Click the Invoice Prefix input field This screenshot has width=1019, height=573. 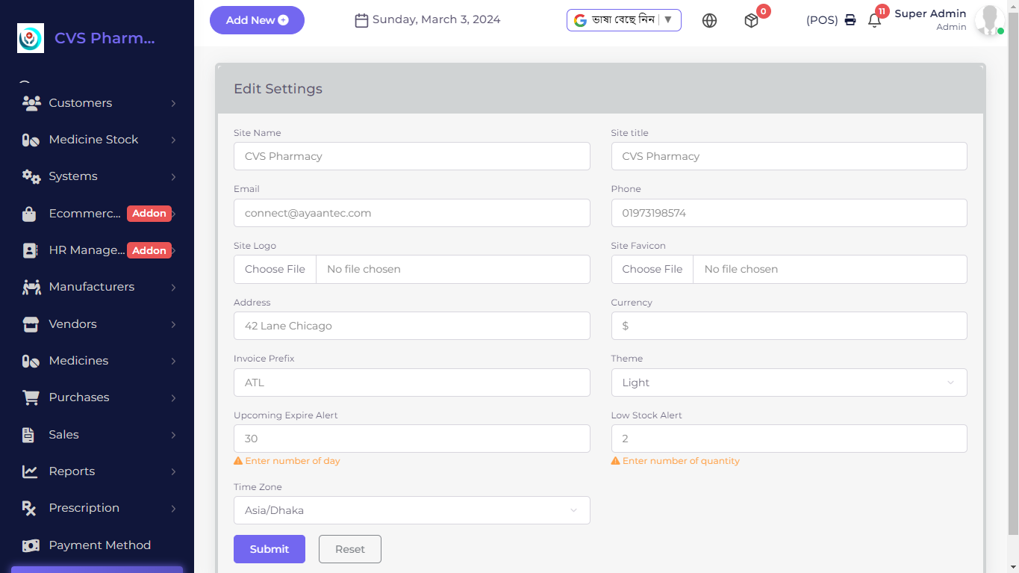click(x=411, y=382)
